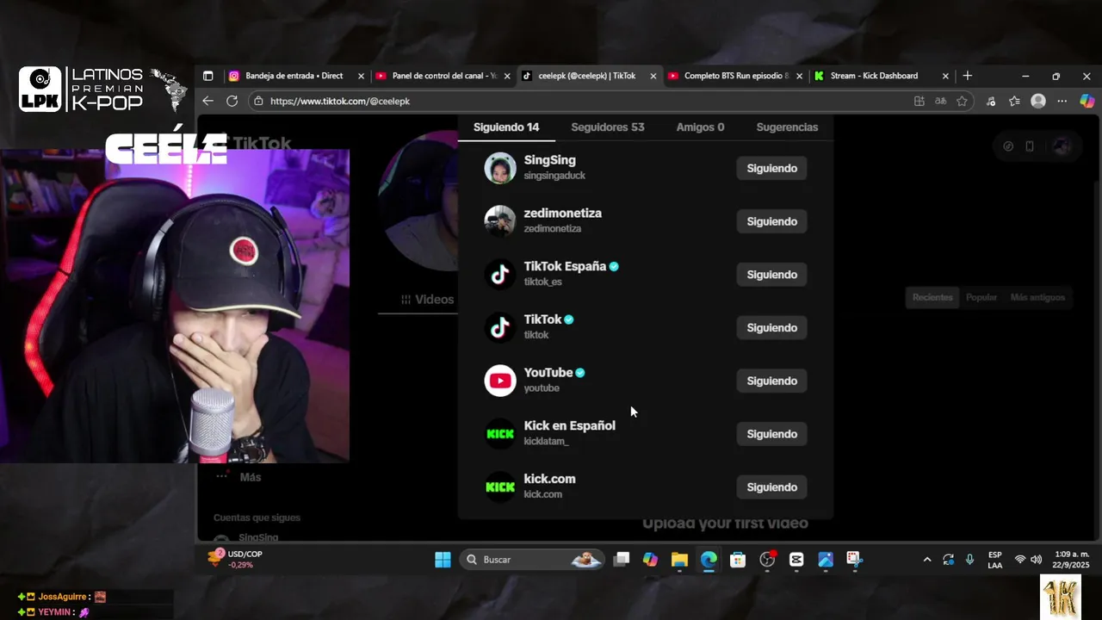Open the zedimonetiza profile name link
Viewport: 1102px width, 620px height.
pos(562,214)
